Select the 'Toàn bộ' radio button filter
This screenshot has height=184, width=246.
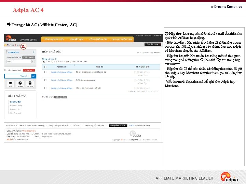(44, 62)
